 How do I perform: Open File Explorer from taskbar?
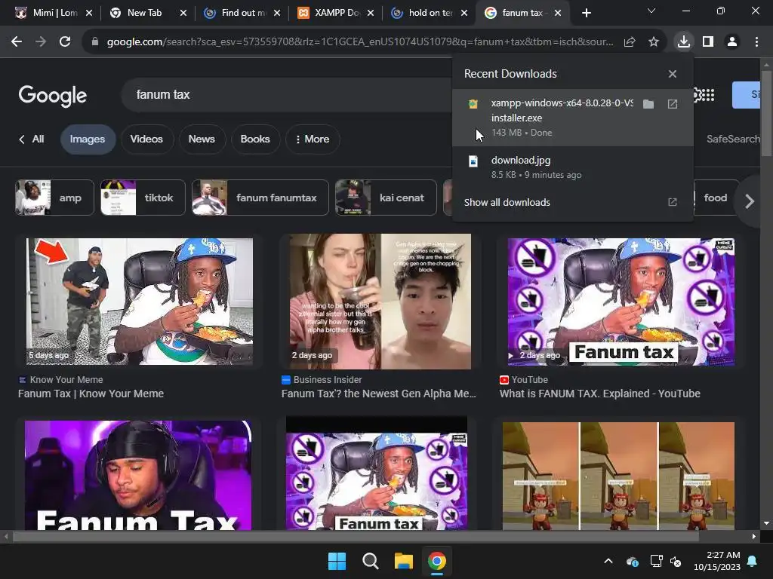click(x=403, y=561)
